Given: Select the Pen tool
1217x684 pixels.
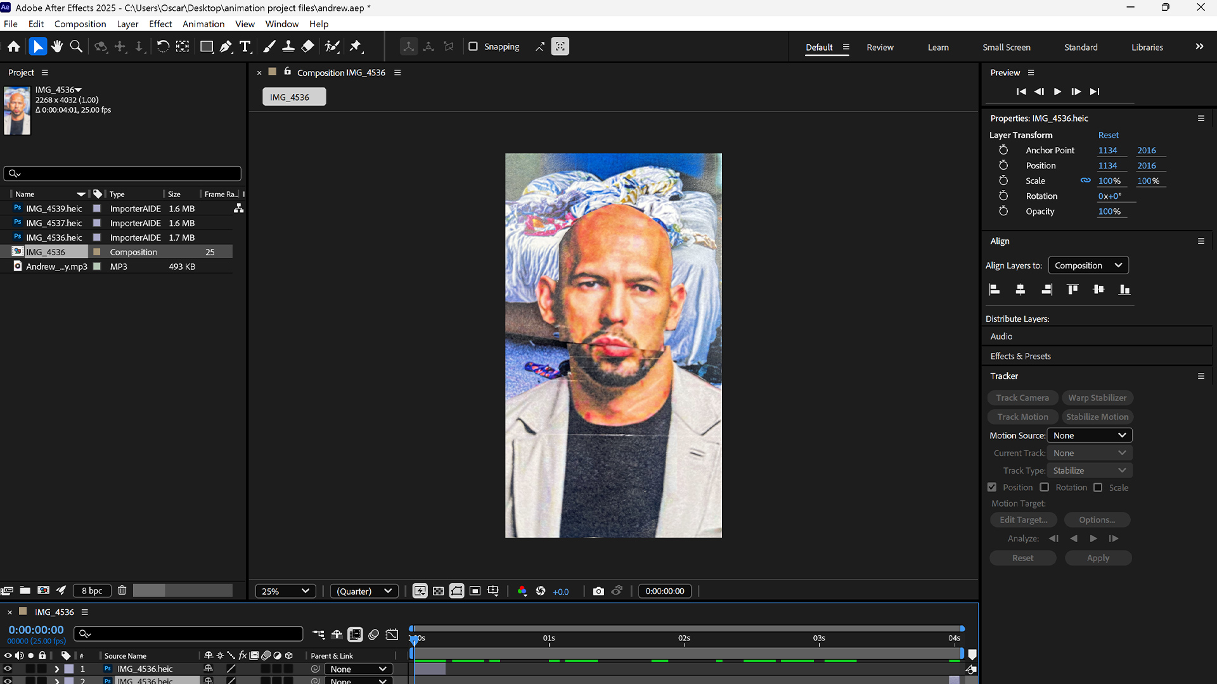Looking at the screenshot, I should (x=226, y=46).
